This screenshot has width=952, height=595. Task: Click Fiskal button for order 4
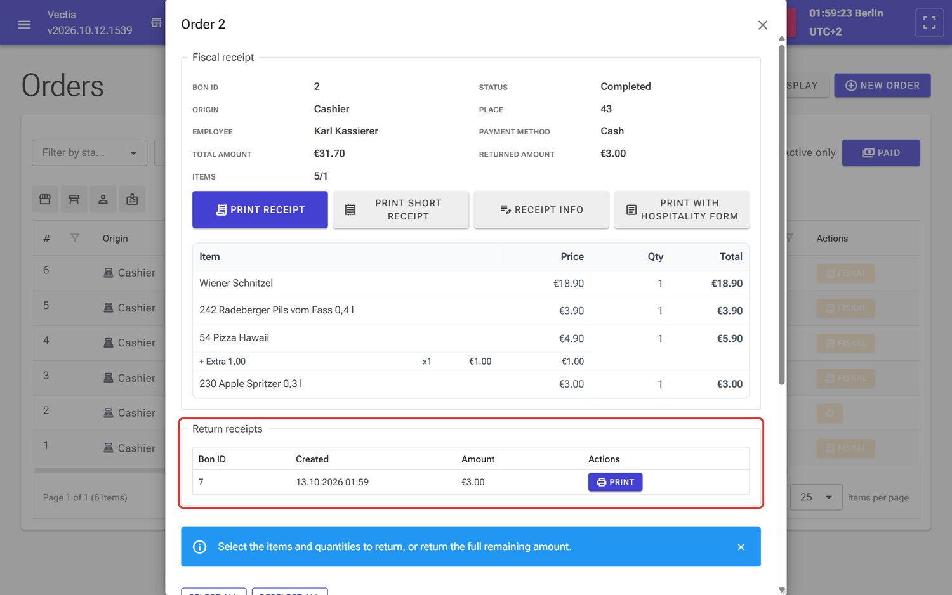(x=845, y=343)
